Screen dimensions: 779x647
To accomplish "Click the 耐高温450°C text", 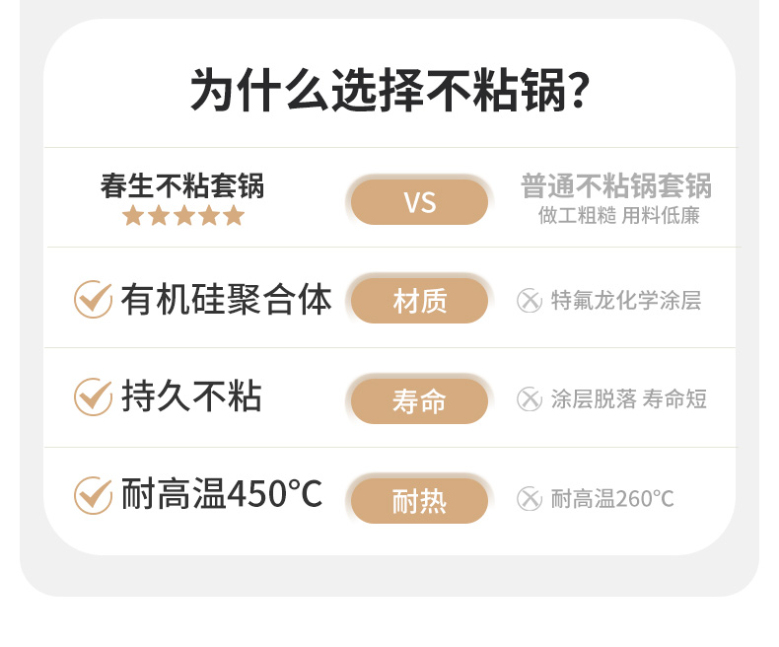I will 222,494.
